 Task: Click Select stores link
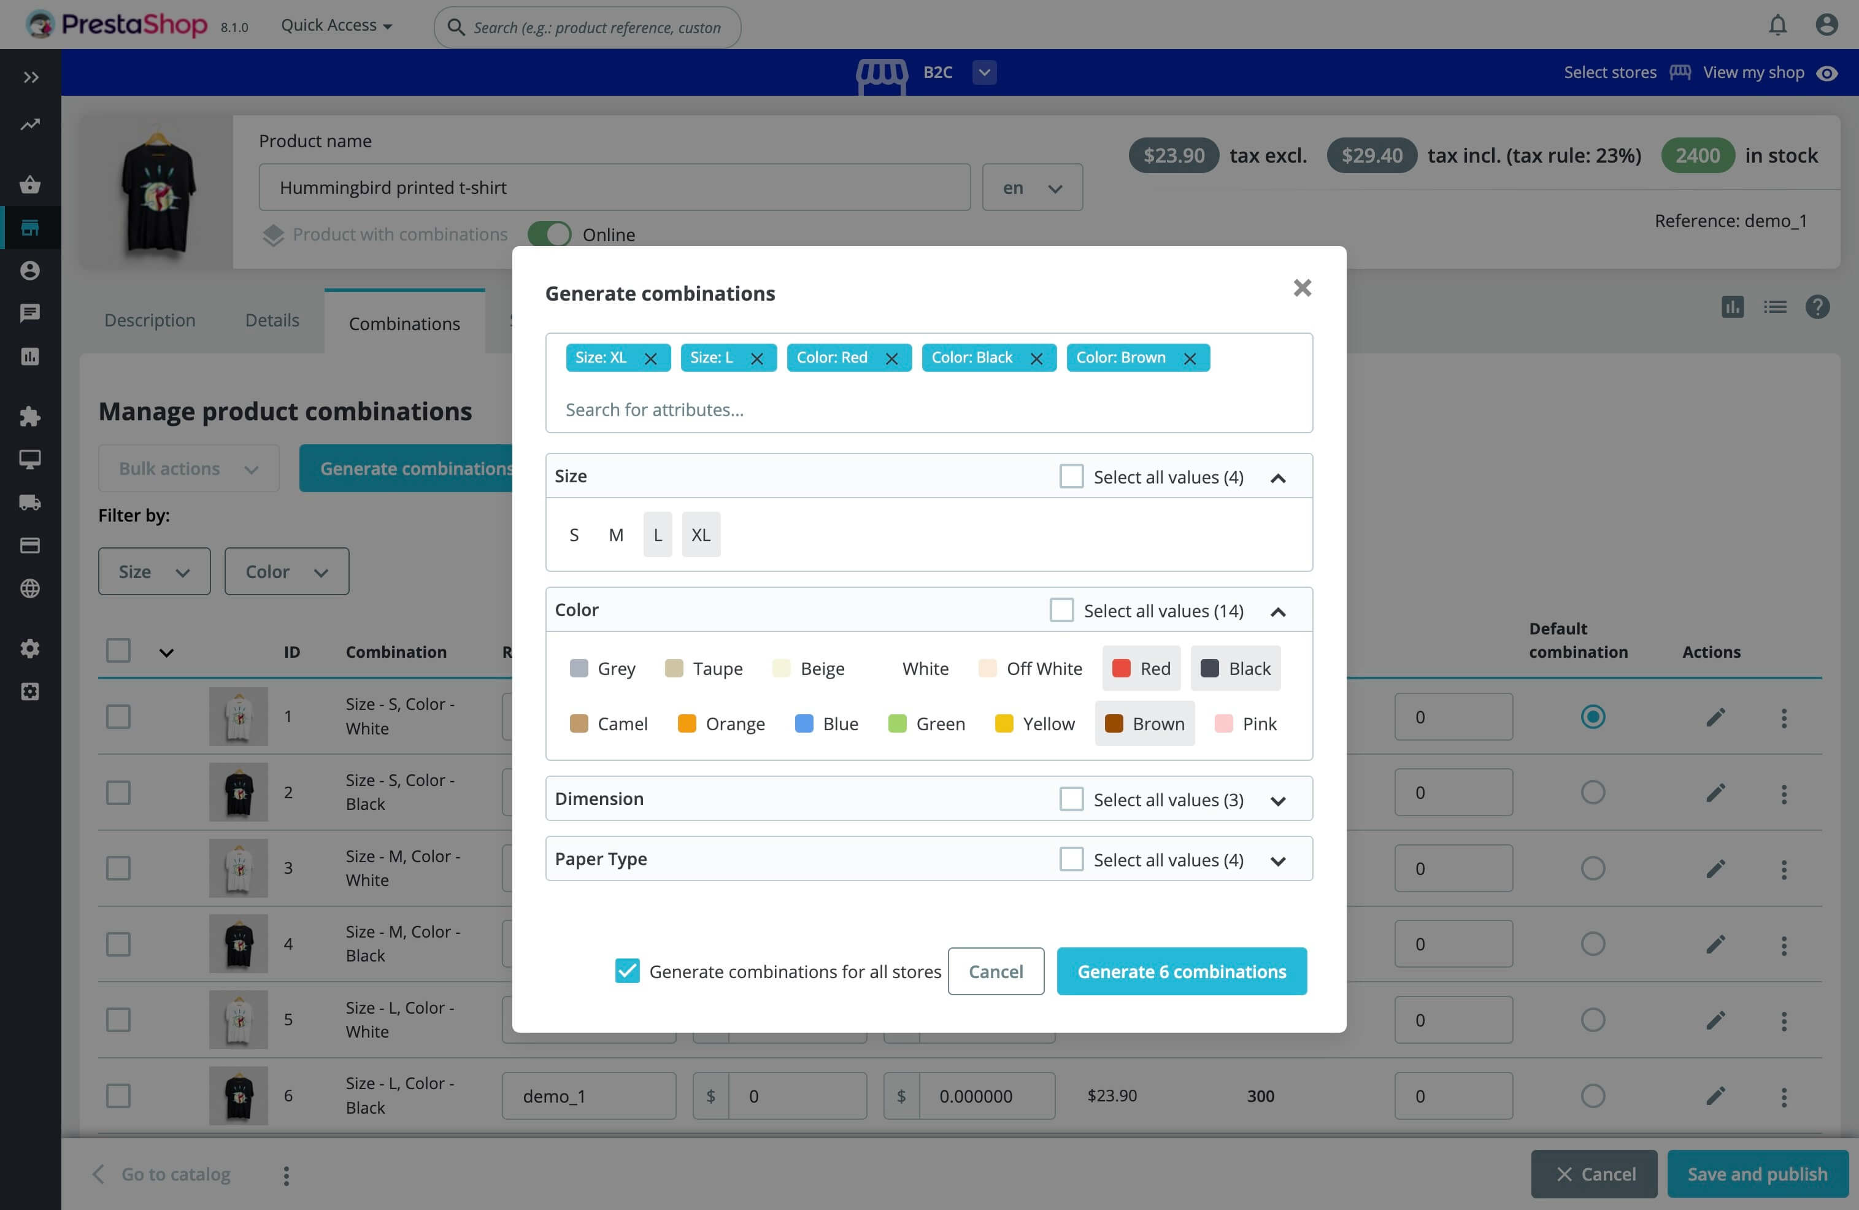coord(1627,72)
